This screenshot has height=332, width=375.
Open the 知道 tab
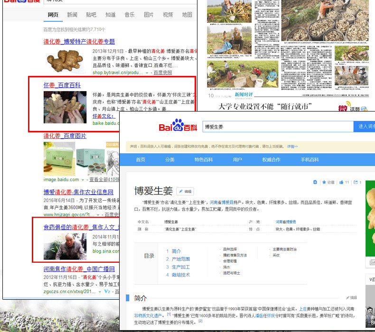coord(110,15)
